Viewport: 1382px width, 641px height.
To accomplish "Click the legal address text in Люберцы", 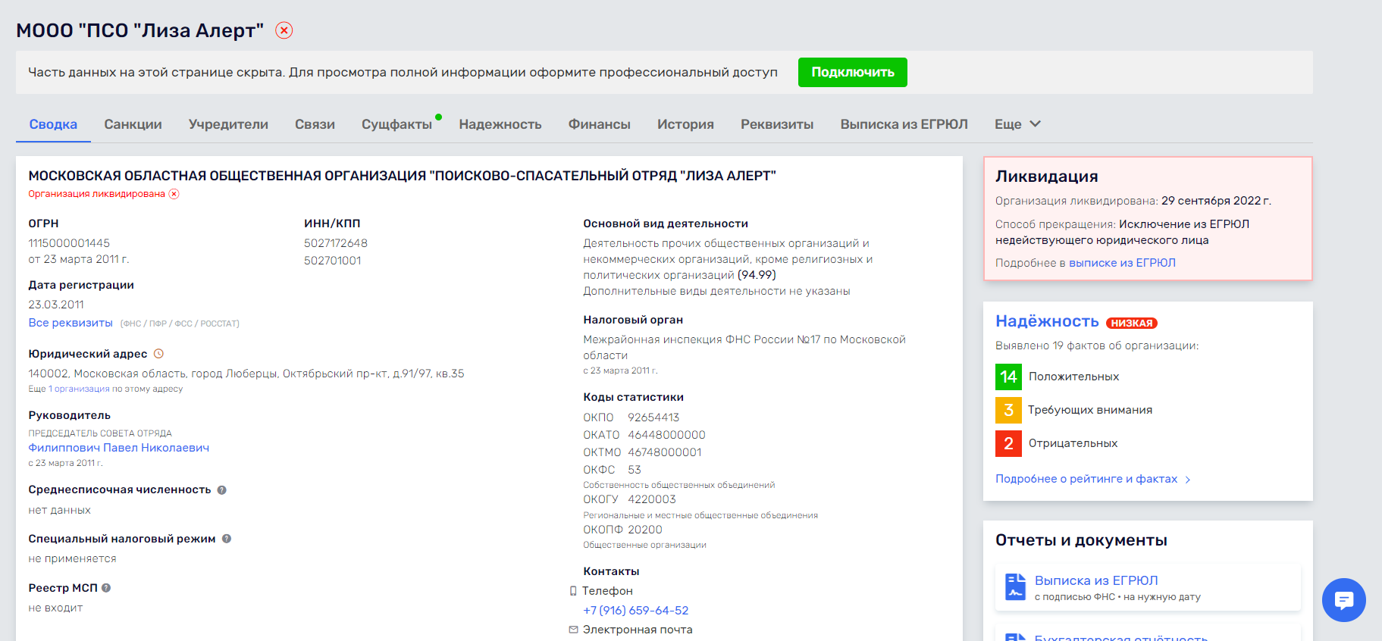I will coord(246,374).
